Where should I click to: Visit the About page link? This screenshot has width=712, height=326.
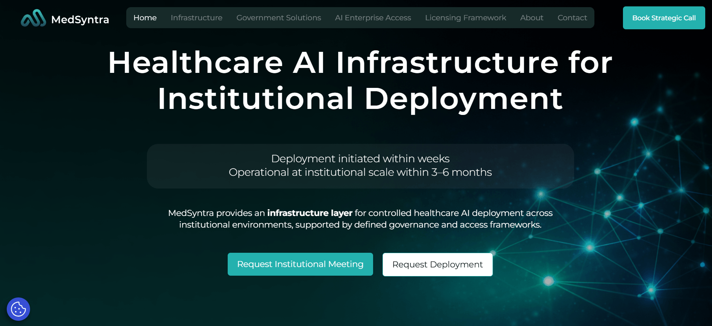pos(532,18)
